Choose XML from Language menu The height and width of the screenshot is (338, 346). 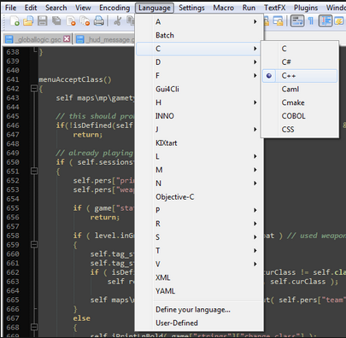click(x=199, y=277)
